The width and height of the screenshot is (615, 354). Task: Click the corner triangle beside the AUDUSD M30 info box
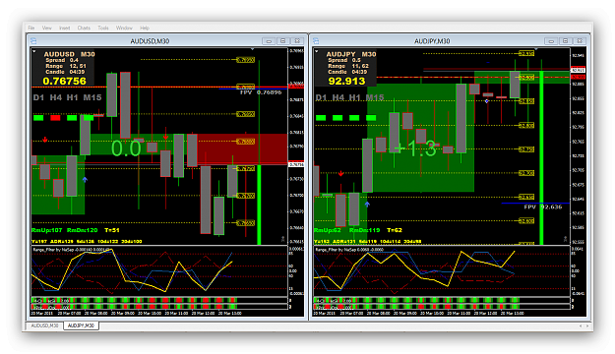pos(34,51)
